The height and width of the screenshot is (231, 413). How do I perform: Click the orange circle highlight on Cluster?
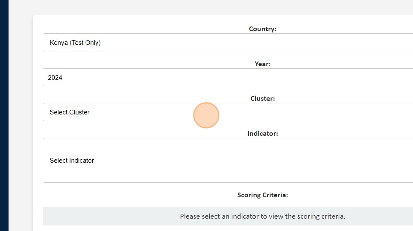click(x=206, y=115)
